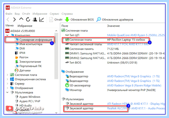
Task: Select HD Audio tree item
Action: (x=26, y=106)
